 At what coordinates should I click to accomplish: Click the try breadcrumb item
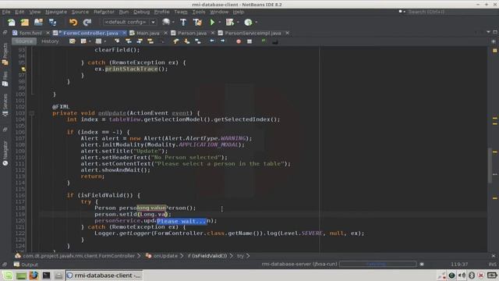point(240,256)
